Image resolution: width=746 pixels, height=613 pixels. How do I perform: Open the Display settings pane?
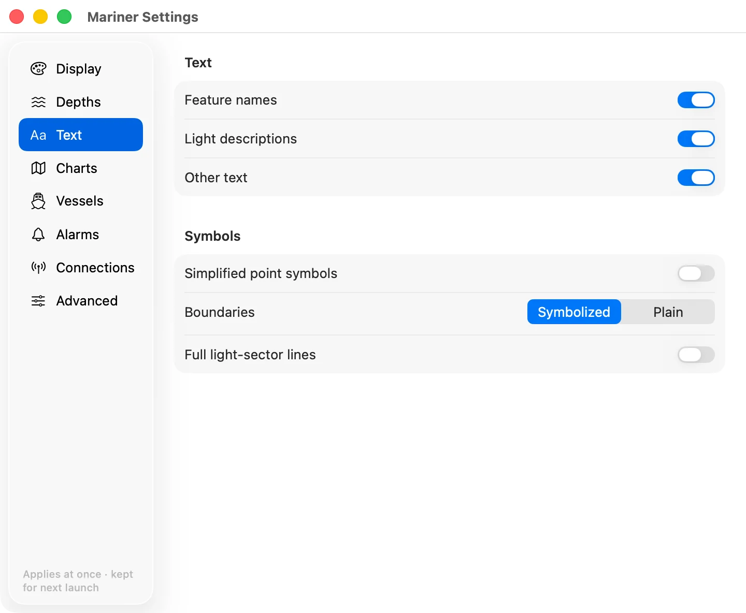(x=81, y=69)
